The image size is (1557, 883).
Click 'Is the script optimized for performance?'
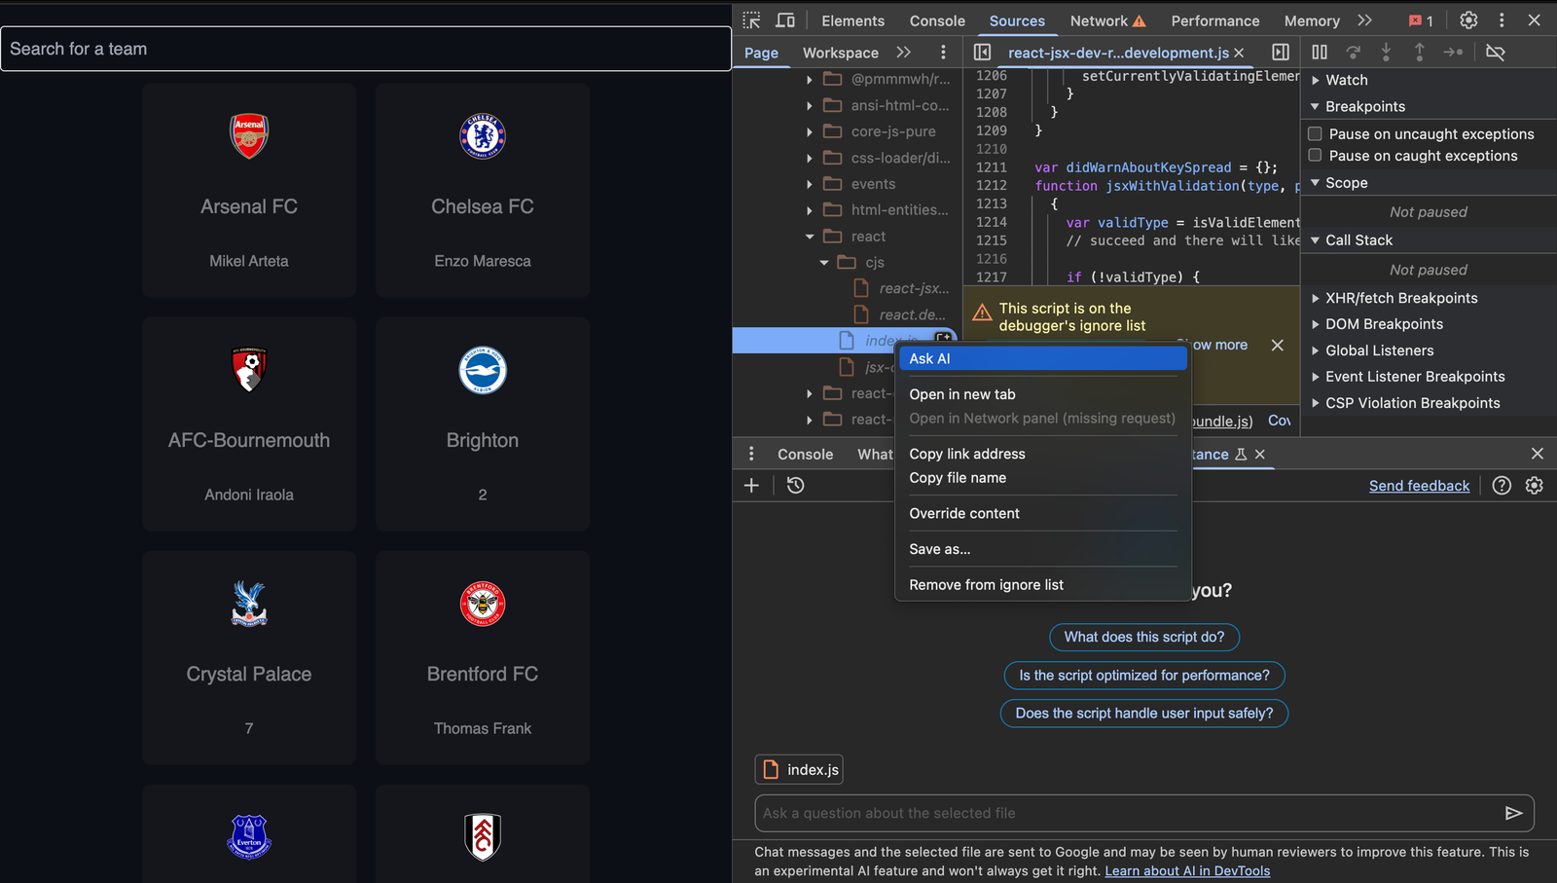pyautogui.click(x=1144, y=675)
